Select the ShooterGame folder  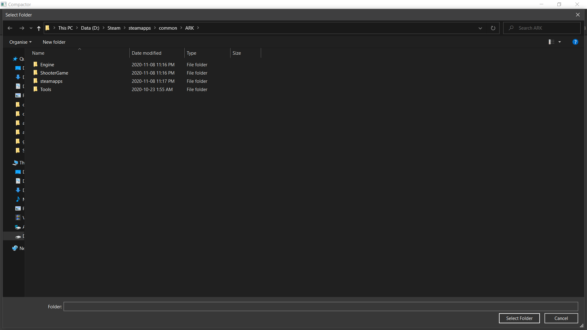54,73
